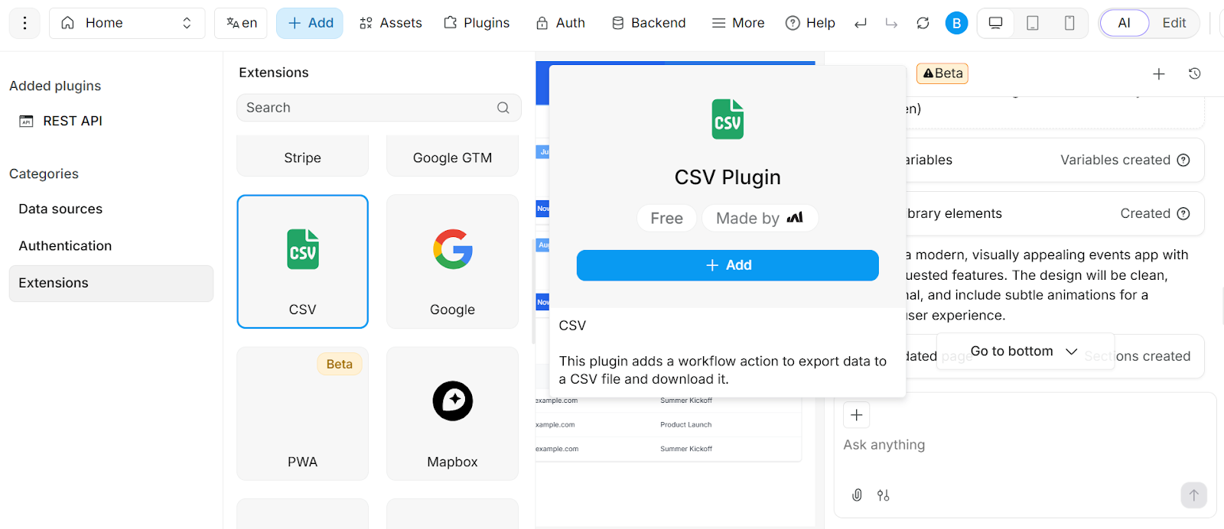Start new chat with plus icon
The height and width of the screenshot is (529, 1224).
1159,73
